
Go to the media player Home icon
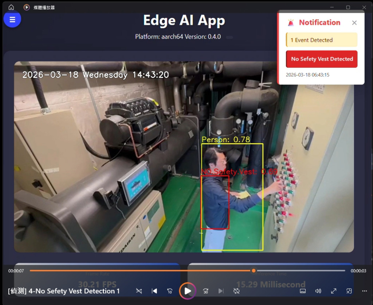[11, 7]
